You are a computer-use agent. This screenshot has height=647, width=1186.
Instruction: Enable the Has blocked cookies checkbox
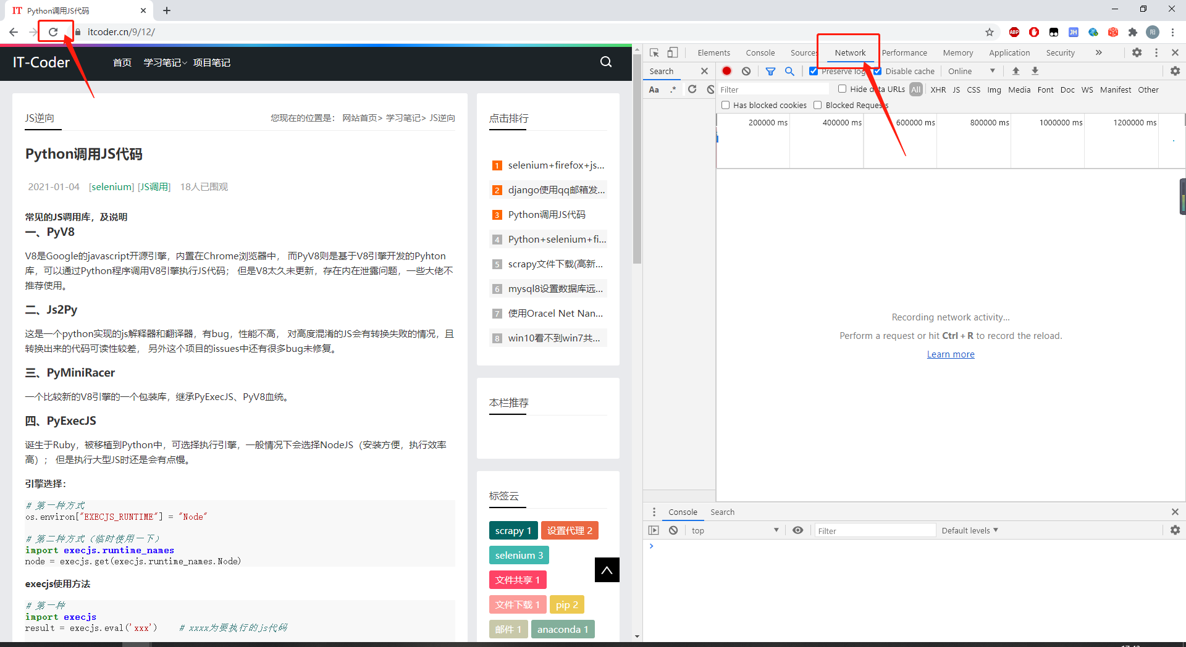(726, 105)
